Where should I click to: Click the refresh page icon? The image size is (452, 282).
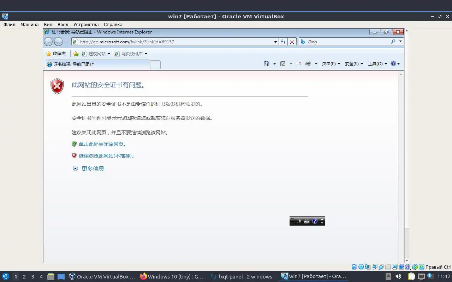coord(283,42)
